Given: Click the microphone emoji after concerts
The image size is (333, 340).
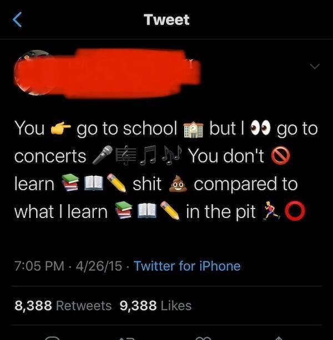Looking at the screenshot, I should click(102, 155).
